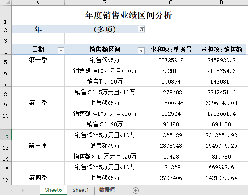Open the 年 (多项) filter button
This screenshot has width=248, height=195.
pos(141,29)
